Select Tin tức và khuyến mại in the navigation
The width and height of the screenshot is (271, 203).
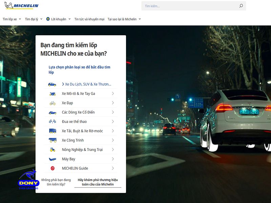tap(89, 19)
